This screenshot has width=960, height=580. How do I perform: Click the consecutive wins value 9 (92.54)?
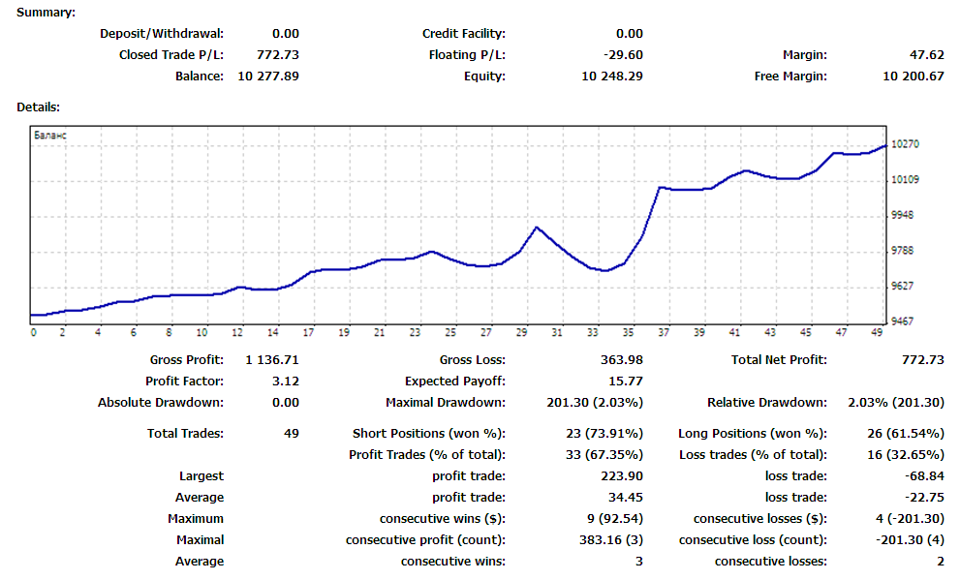[x=615, y=519]
